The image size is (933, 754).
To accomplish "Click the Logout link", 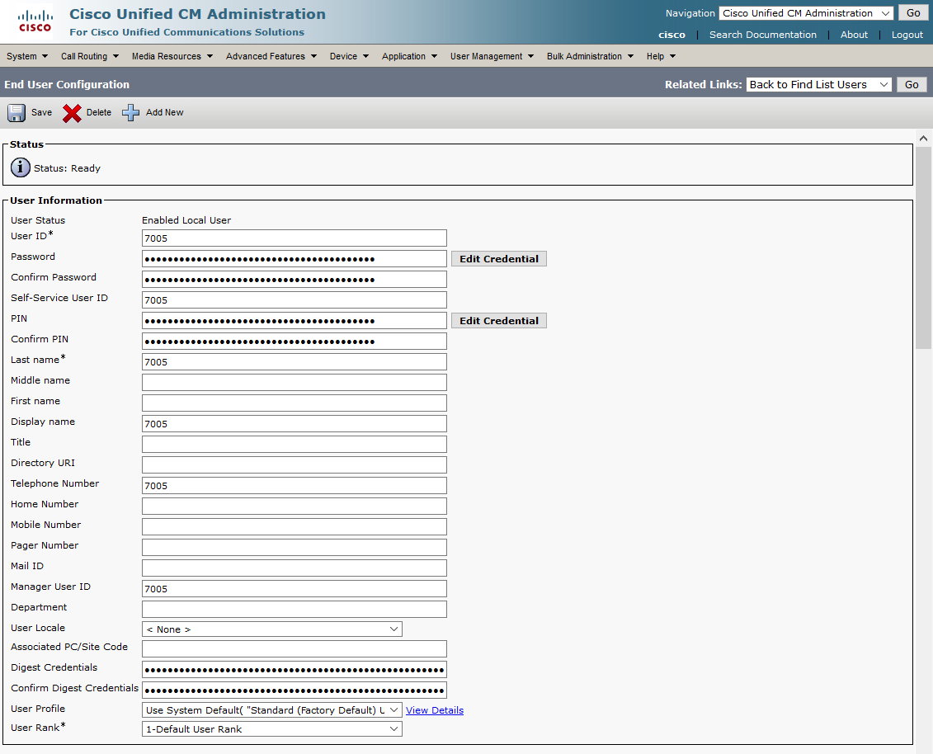I will click(x=907, y=35).
